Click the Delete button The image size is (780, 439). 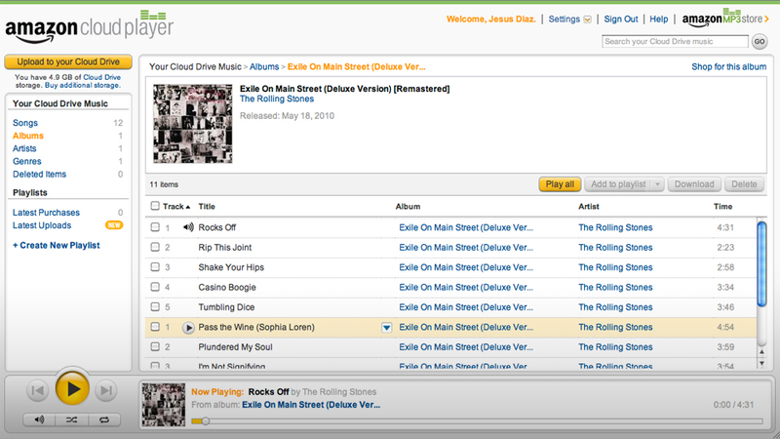pos(744,184)
